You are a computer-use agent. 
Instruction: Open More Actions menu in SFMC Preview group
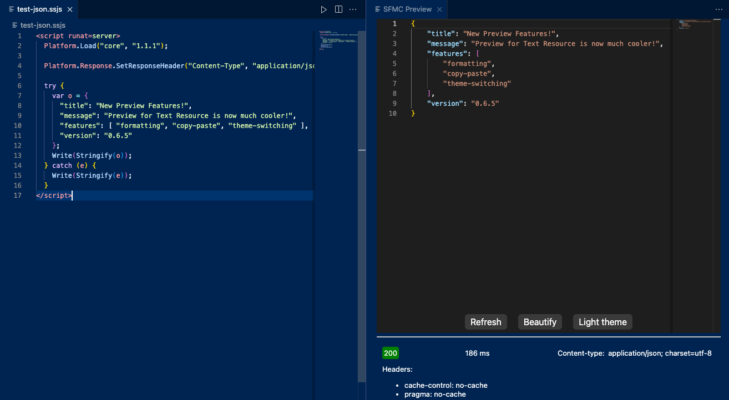click(719, 9)
